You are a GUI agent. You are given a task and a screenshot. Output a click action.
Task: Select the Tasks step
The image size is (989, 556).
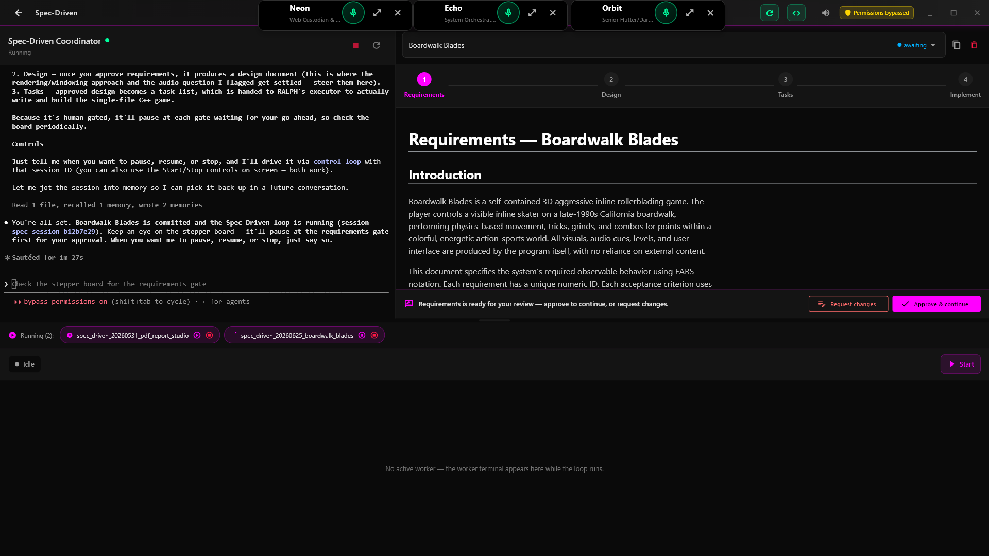[x=785, y=85]
